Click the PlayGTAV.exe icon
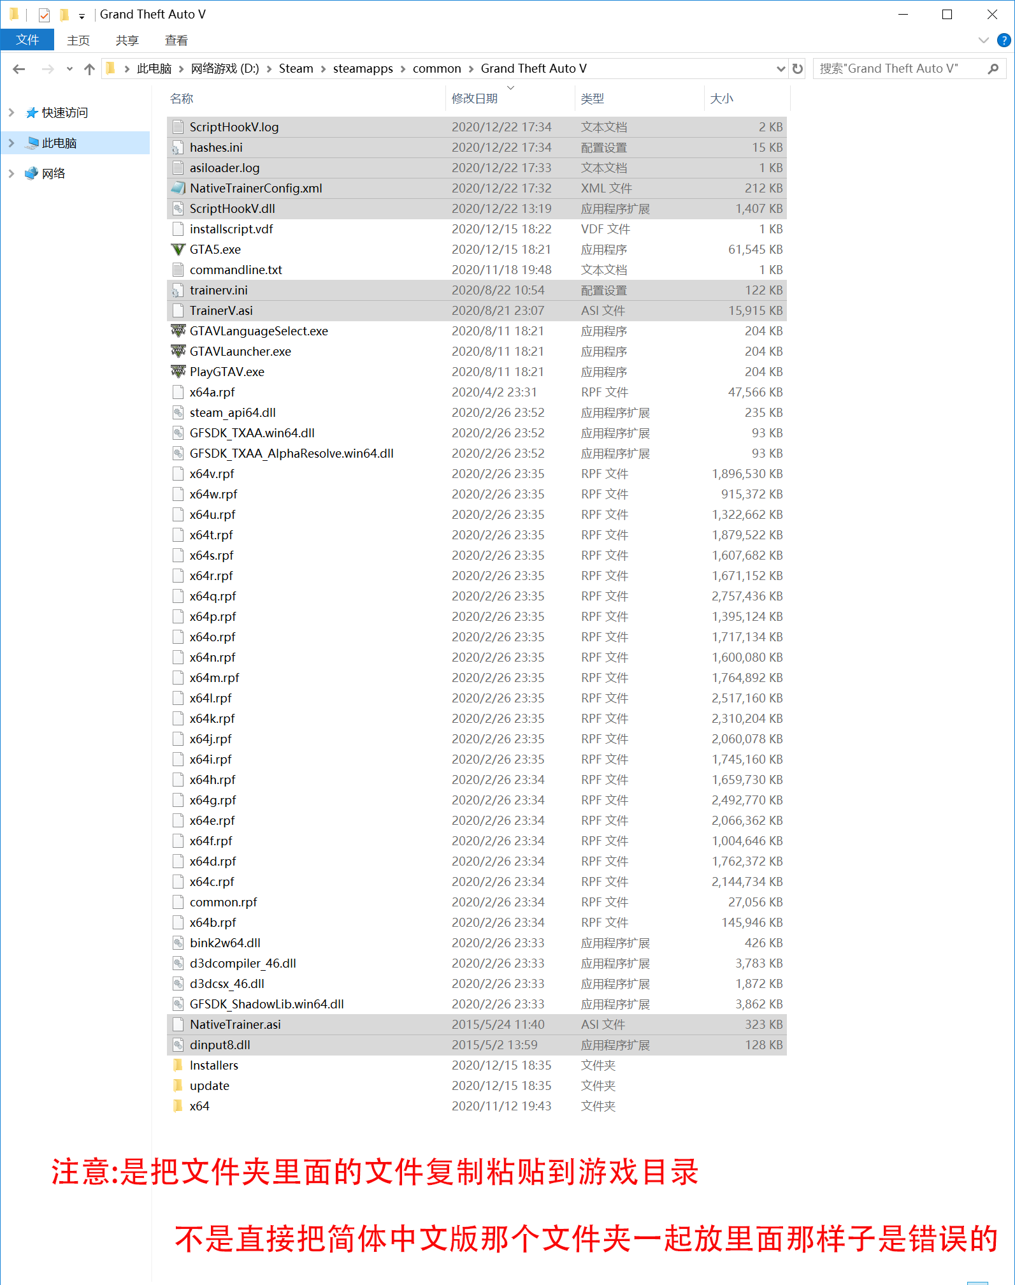This screenshot has height=1285, width=1015. coord(178,372)
